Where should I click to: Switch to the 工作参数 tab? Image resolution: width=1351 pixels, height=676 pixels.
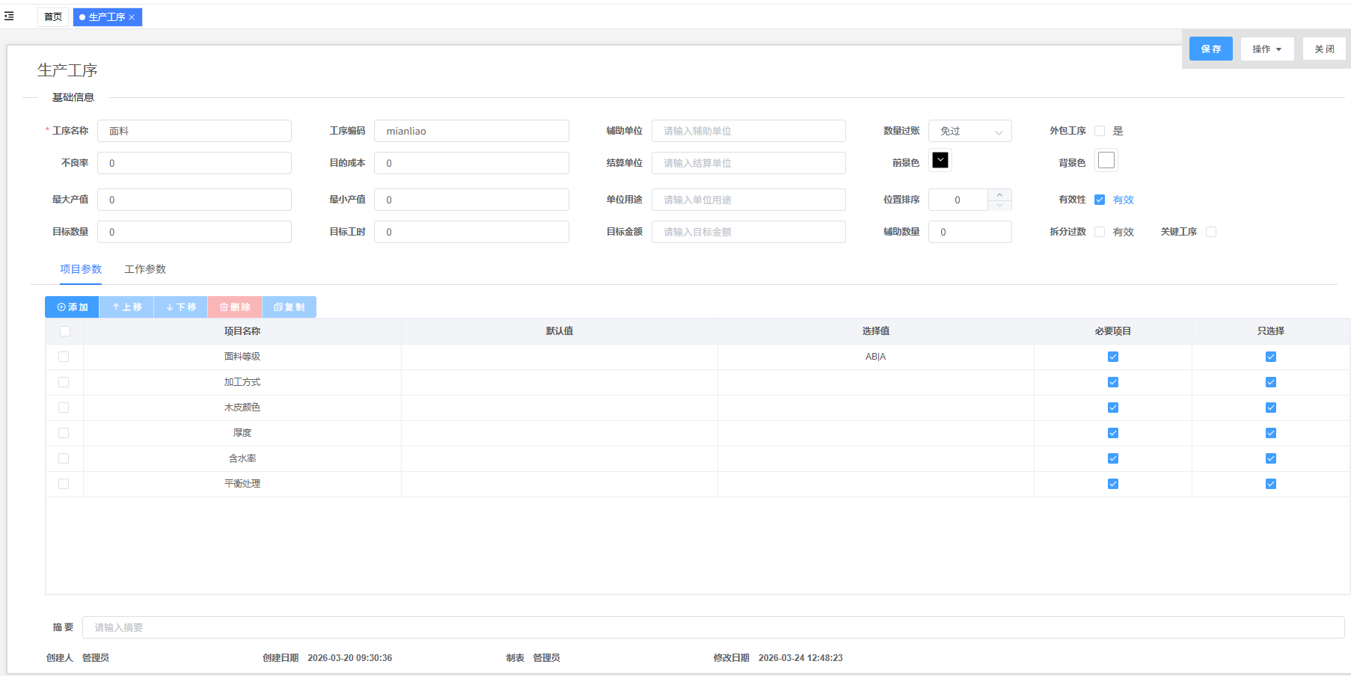pos(145,269)
